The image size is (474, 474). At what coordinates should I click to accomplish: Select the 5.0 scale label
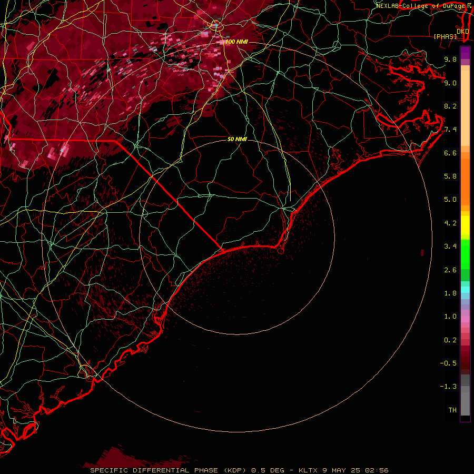450,200
